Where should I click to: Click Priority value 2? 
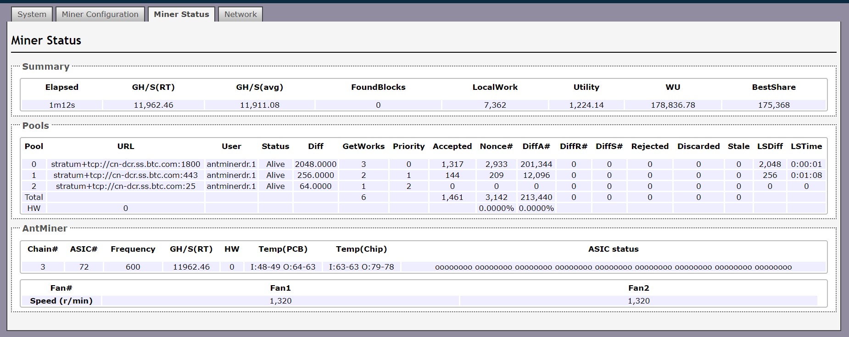pyautogui.click(x=408, y=186)
